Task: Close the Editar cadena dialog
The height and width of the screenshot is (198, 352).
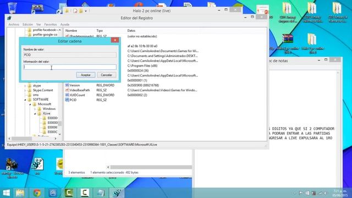Action: pos(115,40)
